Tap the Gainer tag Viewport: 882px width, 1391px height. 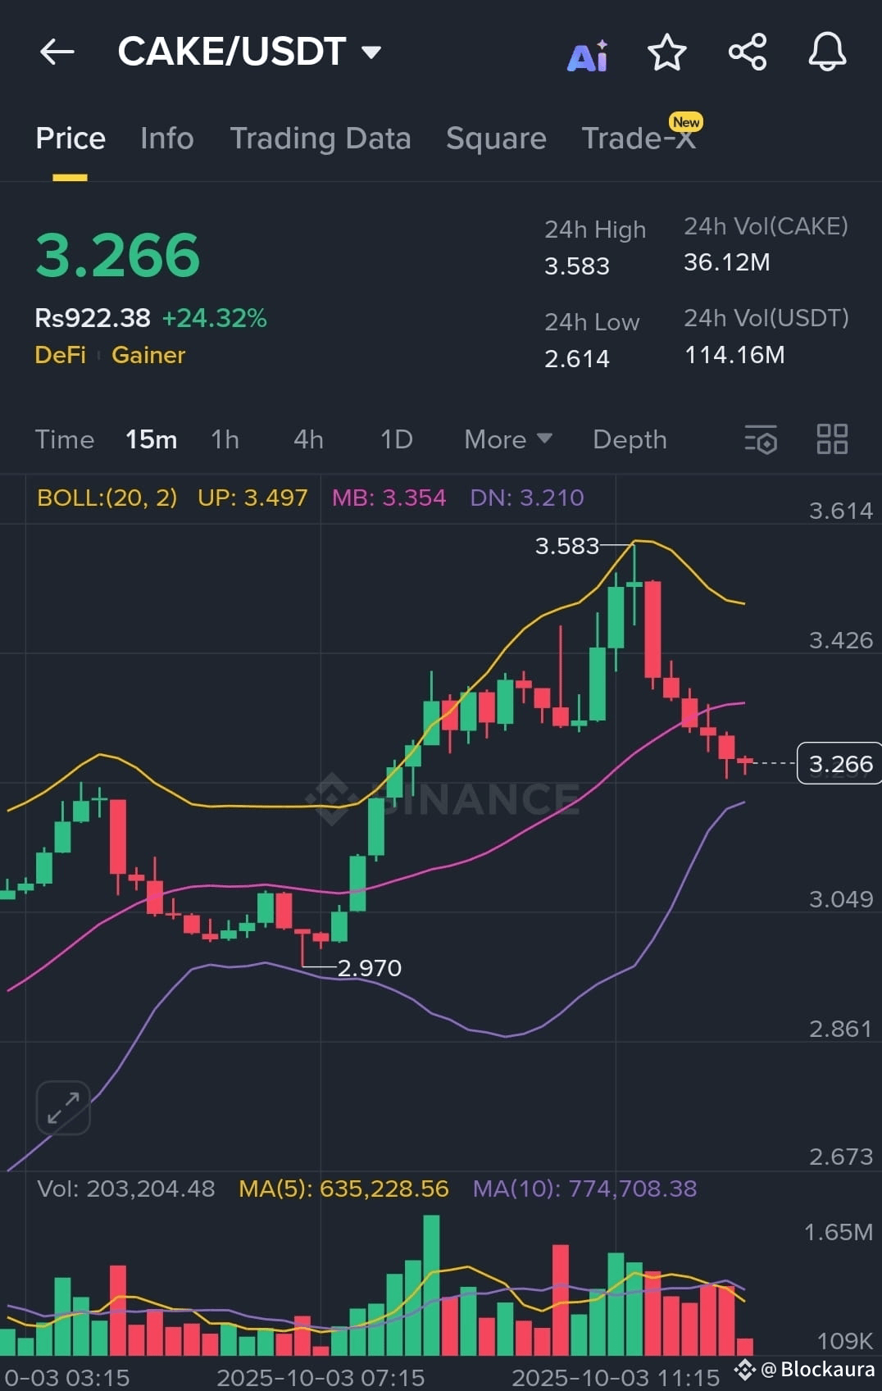coord(148,355)
